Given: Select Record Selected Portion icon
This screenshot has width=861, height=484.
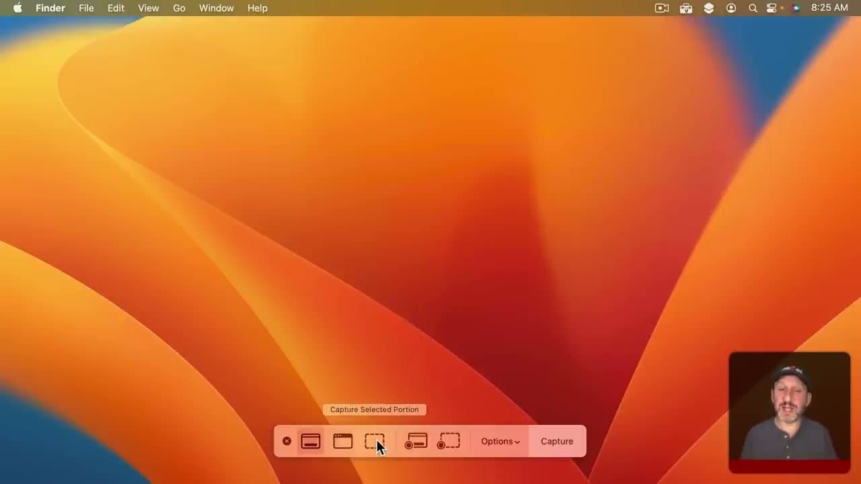Looking at the screenshot, I should [x=449, y=442].
